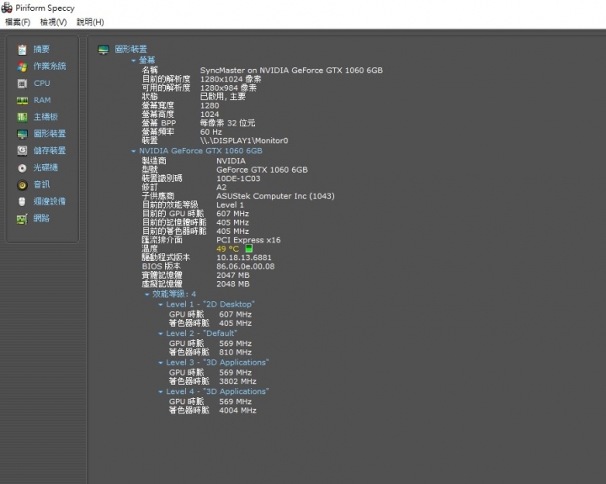Collapse Level 1 - "2D Desktop" arrow
This screenshot has width=606, height=484.
click(161, 305)
